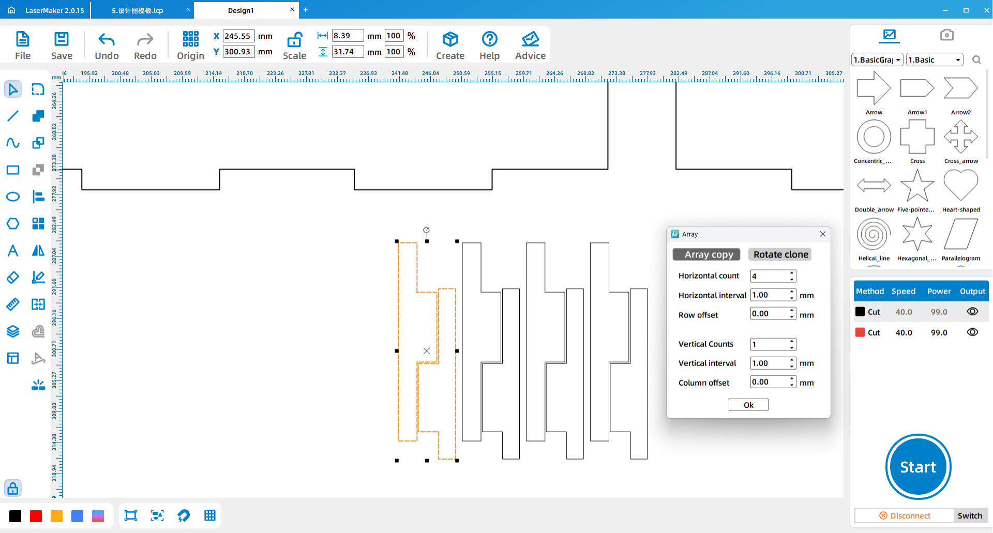Click the Vertical Counts stepper

point(792,344)
